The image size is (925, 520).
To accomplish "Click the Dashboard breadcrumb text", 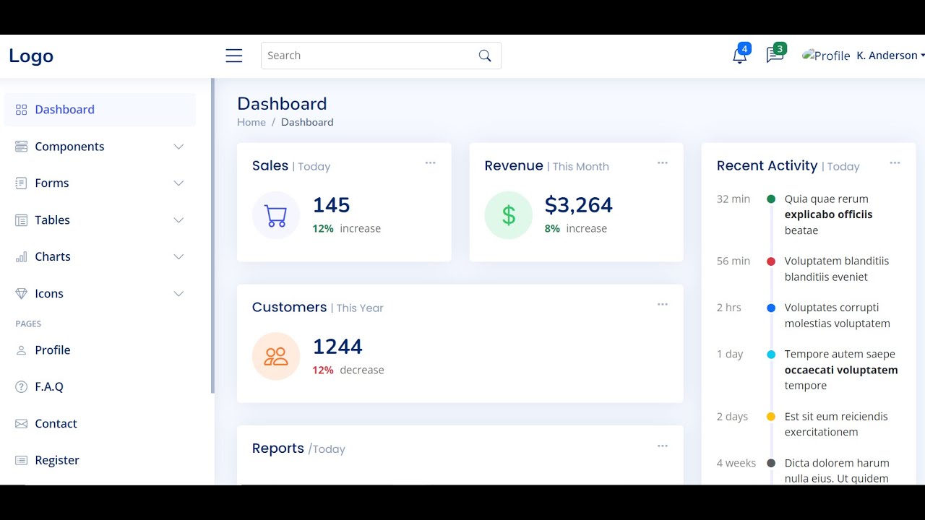I will (307, 122).
